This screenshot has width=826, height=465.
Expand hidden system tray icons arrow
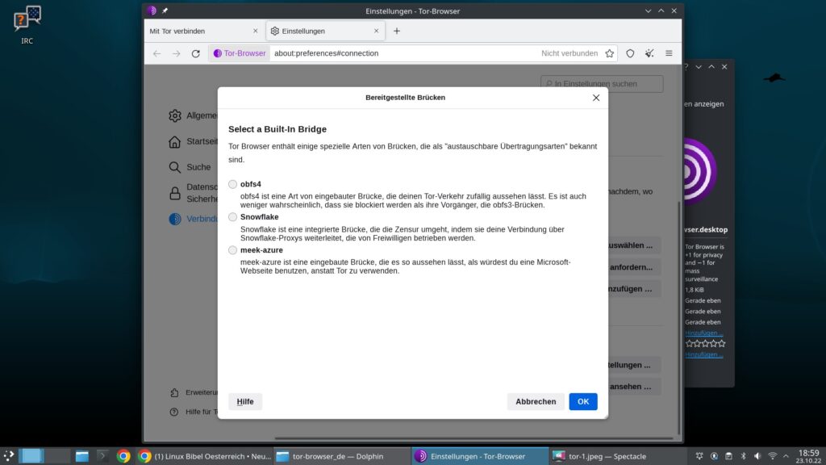786,456
